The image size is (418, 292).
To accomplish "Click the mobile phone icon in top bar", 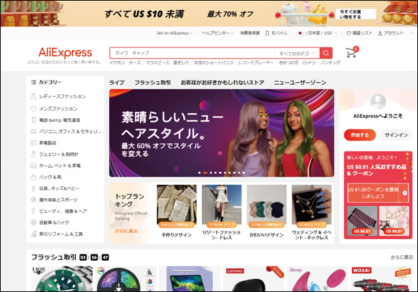I will click(x=268, y=33).
